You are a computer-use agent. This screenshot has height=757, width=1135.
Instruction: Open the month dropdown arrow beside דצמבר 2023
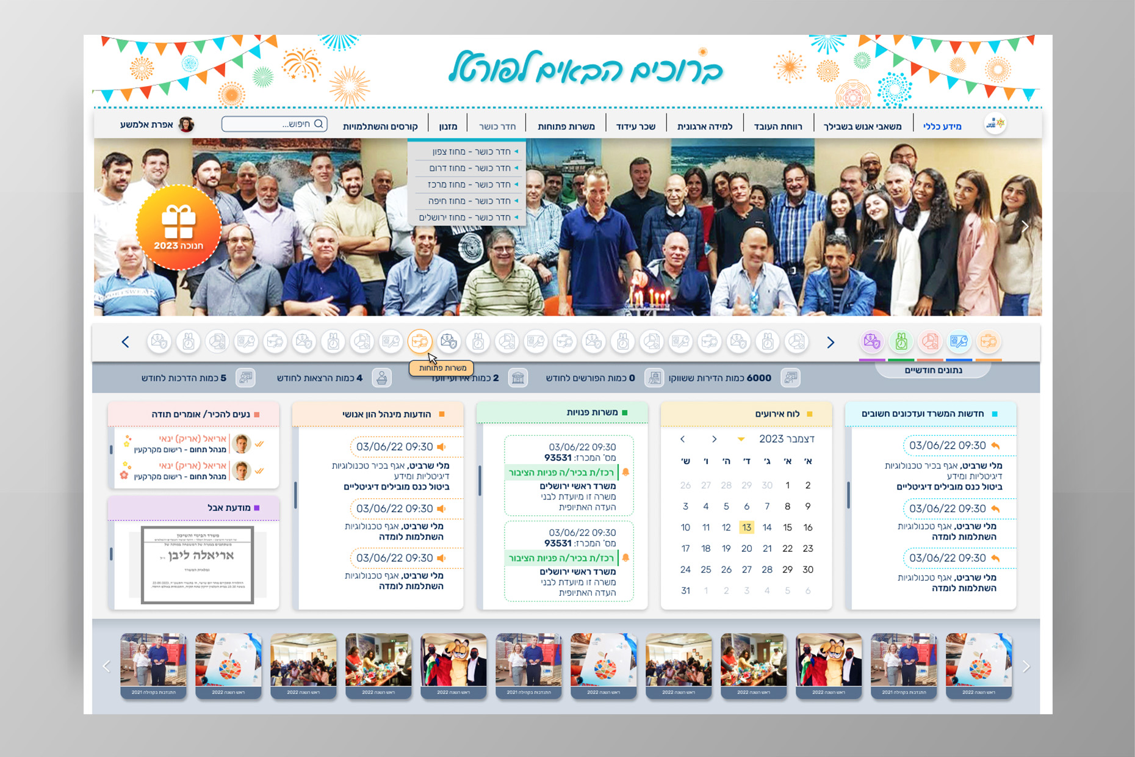click(x=741, y=439)
